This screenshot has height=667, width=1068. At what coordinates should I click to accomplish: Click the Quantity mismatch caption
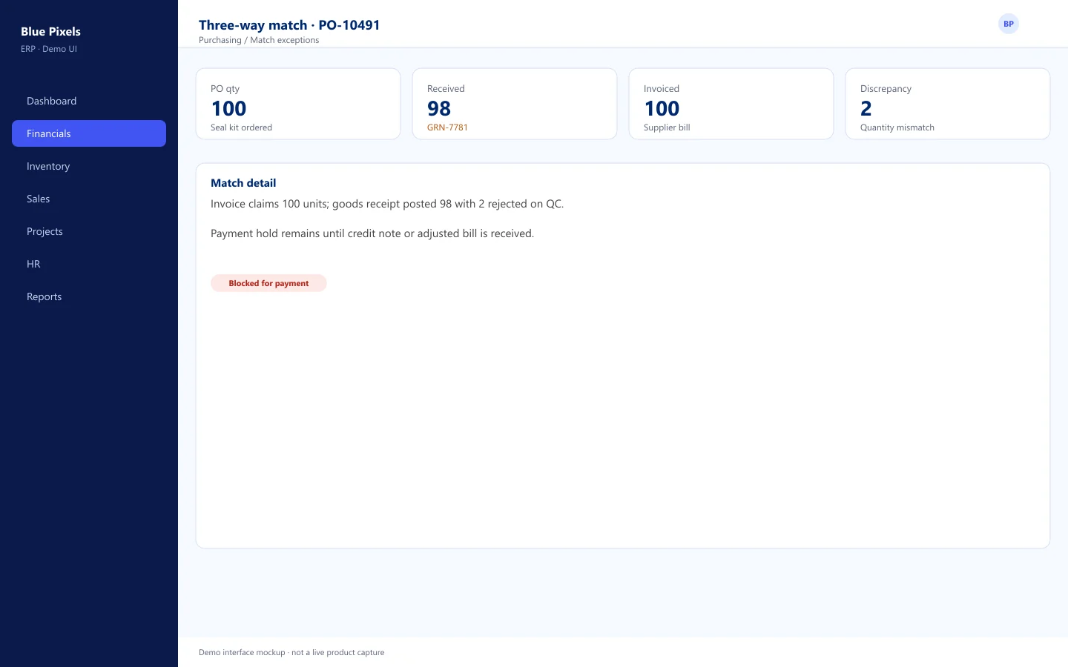897,127
